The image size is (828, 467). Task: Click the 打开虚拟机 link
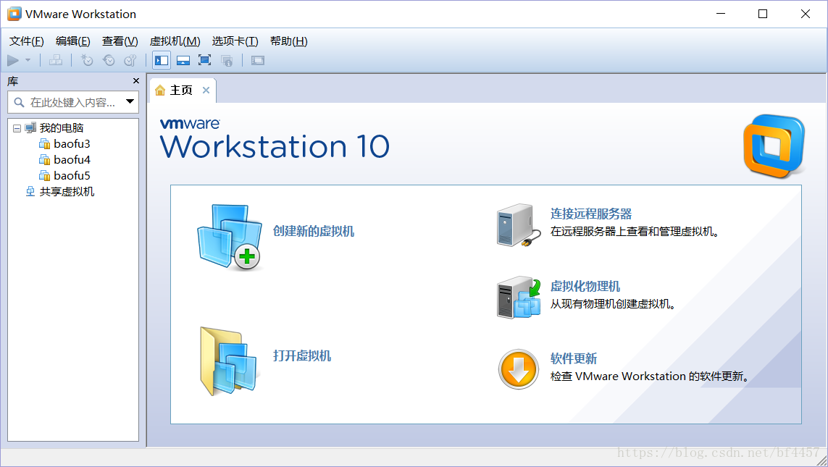[301, 355]
